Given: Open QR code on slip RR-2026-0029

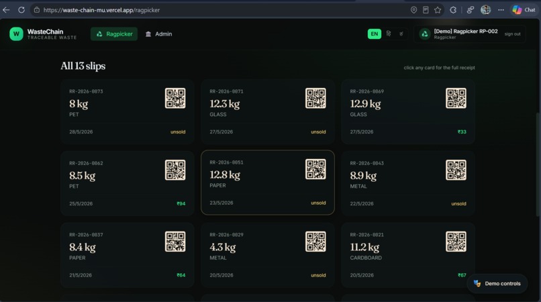Looking at the screenshot, I should (x=315, y=241).
